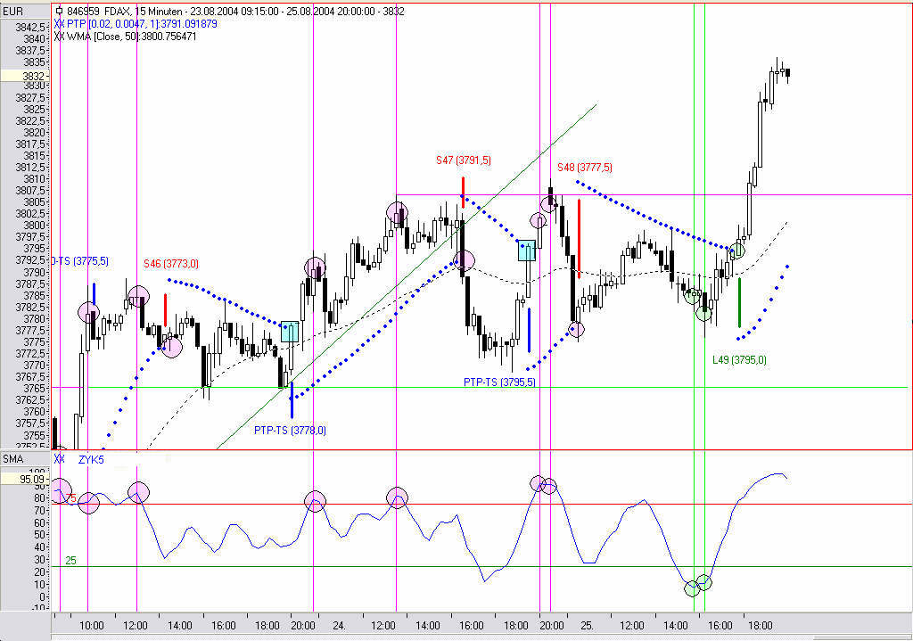This screenshot has width=913, height=641.
Task: Select the WMA [Close, 50] indicator legend
Action: (132, 36)
